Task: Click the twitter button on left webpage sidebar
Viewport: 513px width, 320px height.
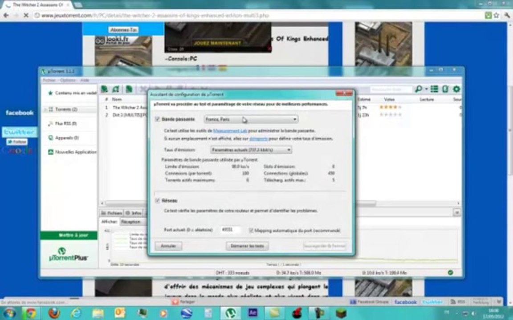Action: coord(19,132)
